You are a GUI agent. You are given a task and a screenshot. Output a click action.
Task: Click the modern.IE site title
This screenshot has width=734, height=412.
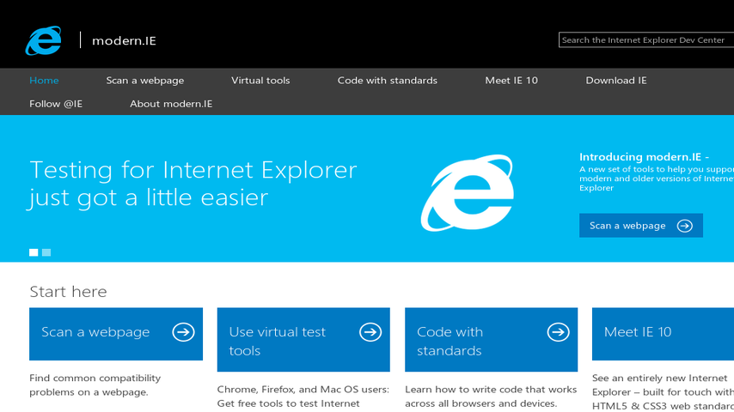click(x=124, y=40)
